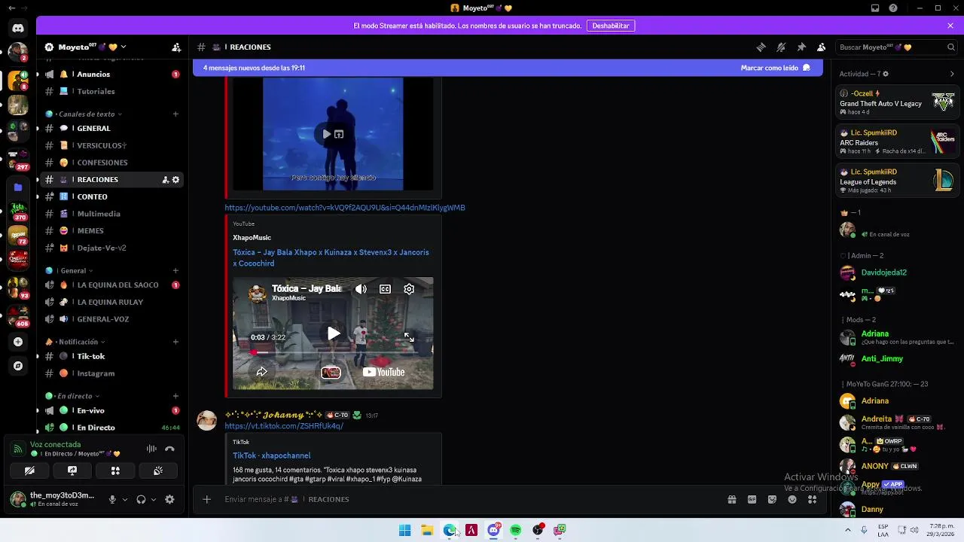Open the GIF picker

(x=752, y=499)
